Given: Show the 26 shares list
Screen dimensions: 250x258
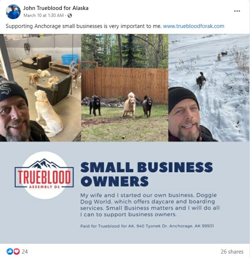Looking at the screenshot, I should [x=232, y=252].
